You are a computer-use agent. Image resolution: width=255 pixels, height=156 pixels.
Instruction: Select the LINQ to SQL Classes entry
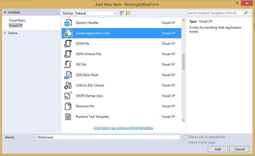coord(121,85)
